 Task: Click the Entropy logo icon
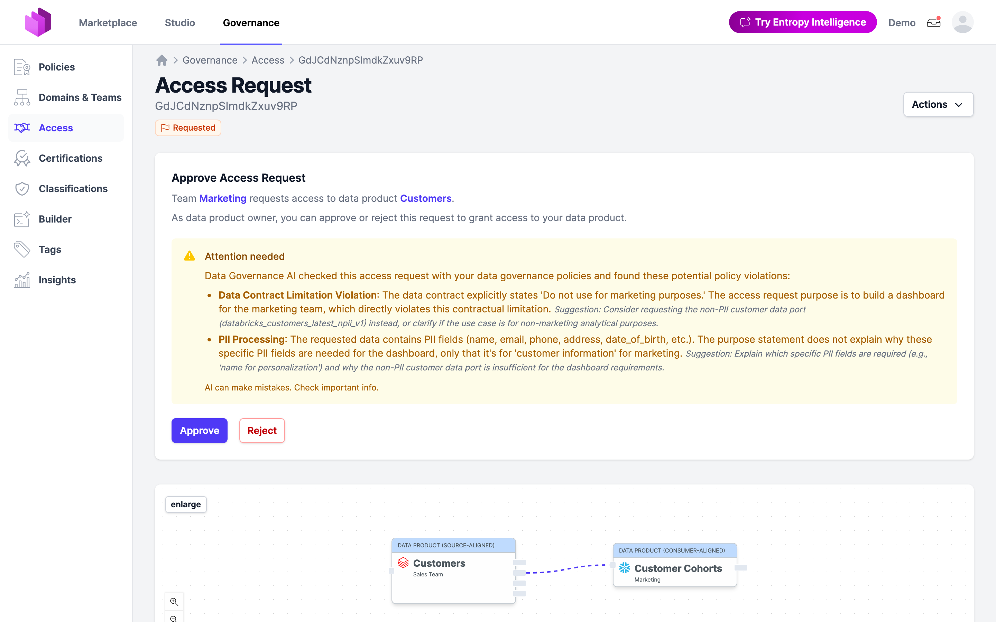point(38,22)
